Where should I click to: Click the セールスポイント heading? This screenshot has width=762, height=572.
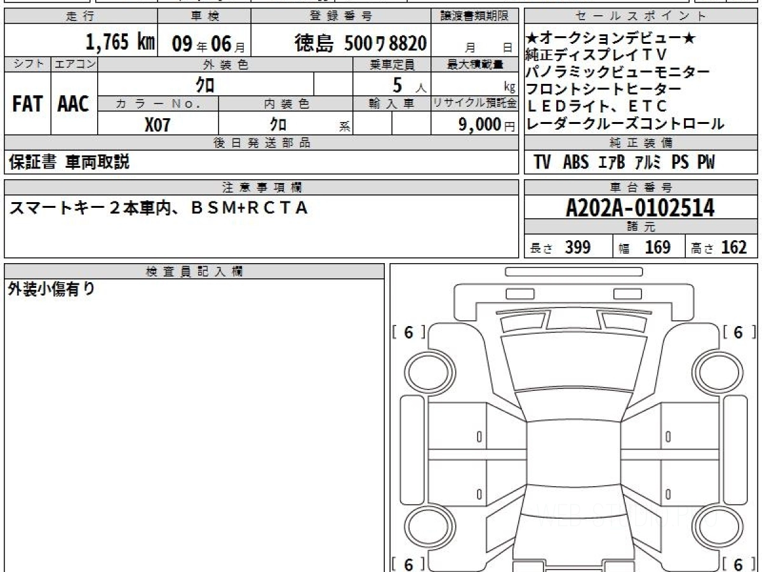pyautogui.click(x=641, y=17)
